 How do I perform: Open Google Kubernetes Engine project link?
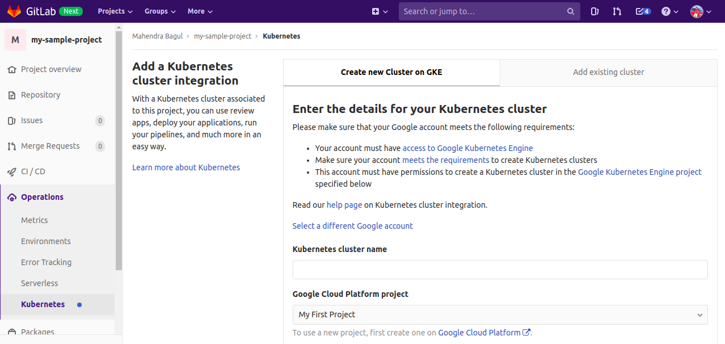[640, 172]
